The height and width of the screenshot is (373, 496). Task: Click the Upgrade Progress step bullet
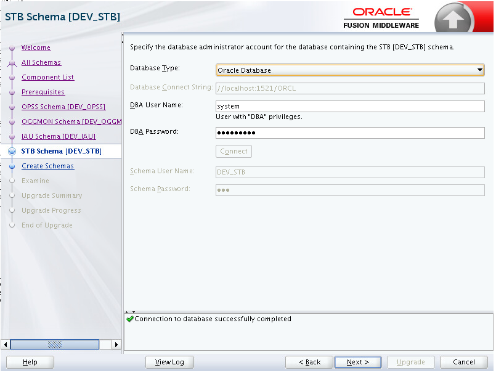point(12,211)
